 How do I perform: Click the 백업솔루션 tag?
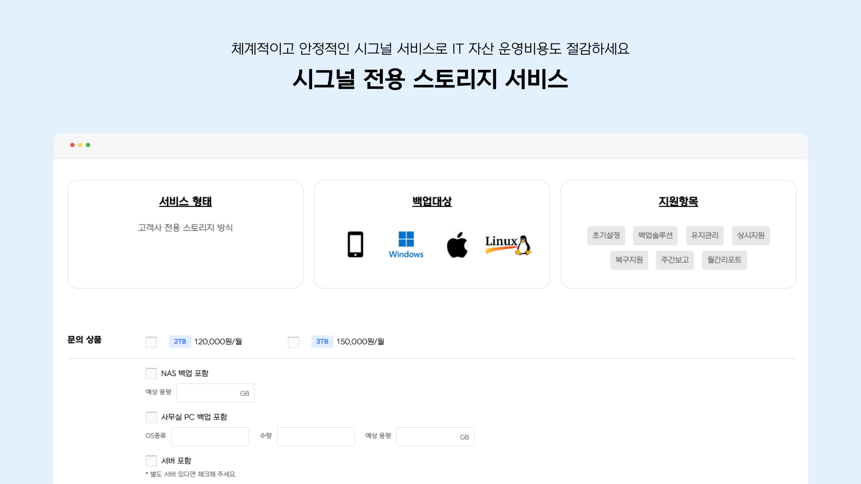click(655, 235)
